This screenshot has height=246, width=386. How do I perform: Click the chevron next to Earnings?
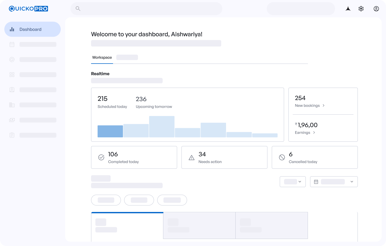coord(314,132)
